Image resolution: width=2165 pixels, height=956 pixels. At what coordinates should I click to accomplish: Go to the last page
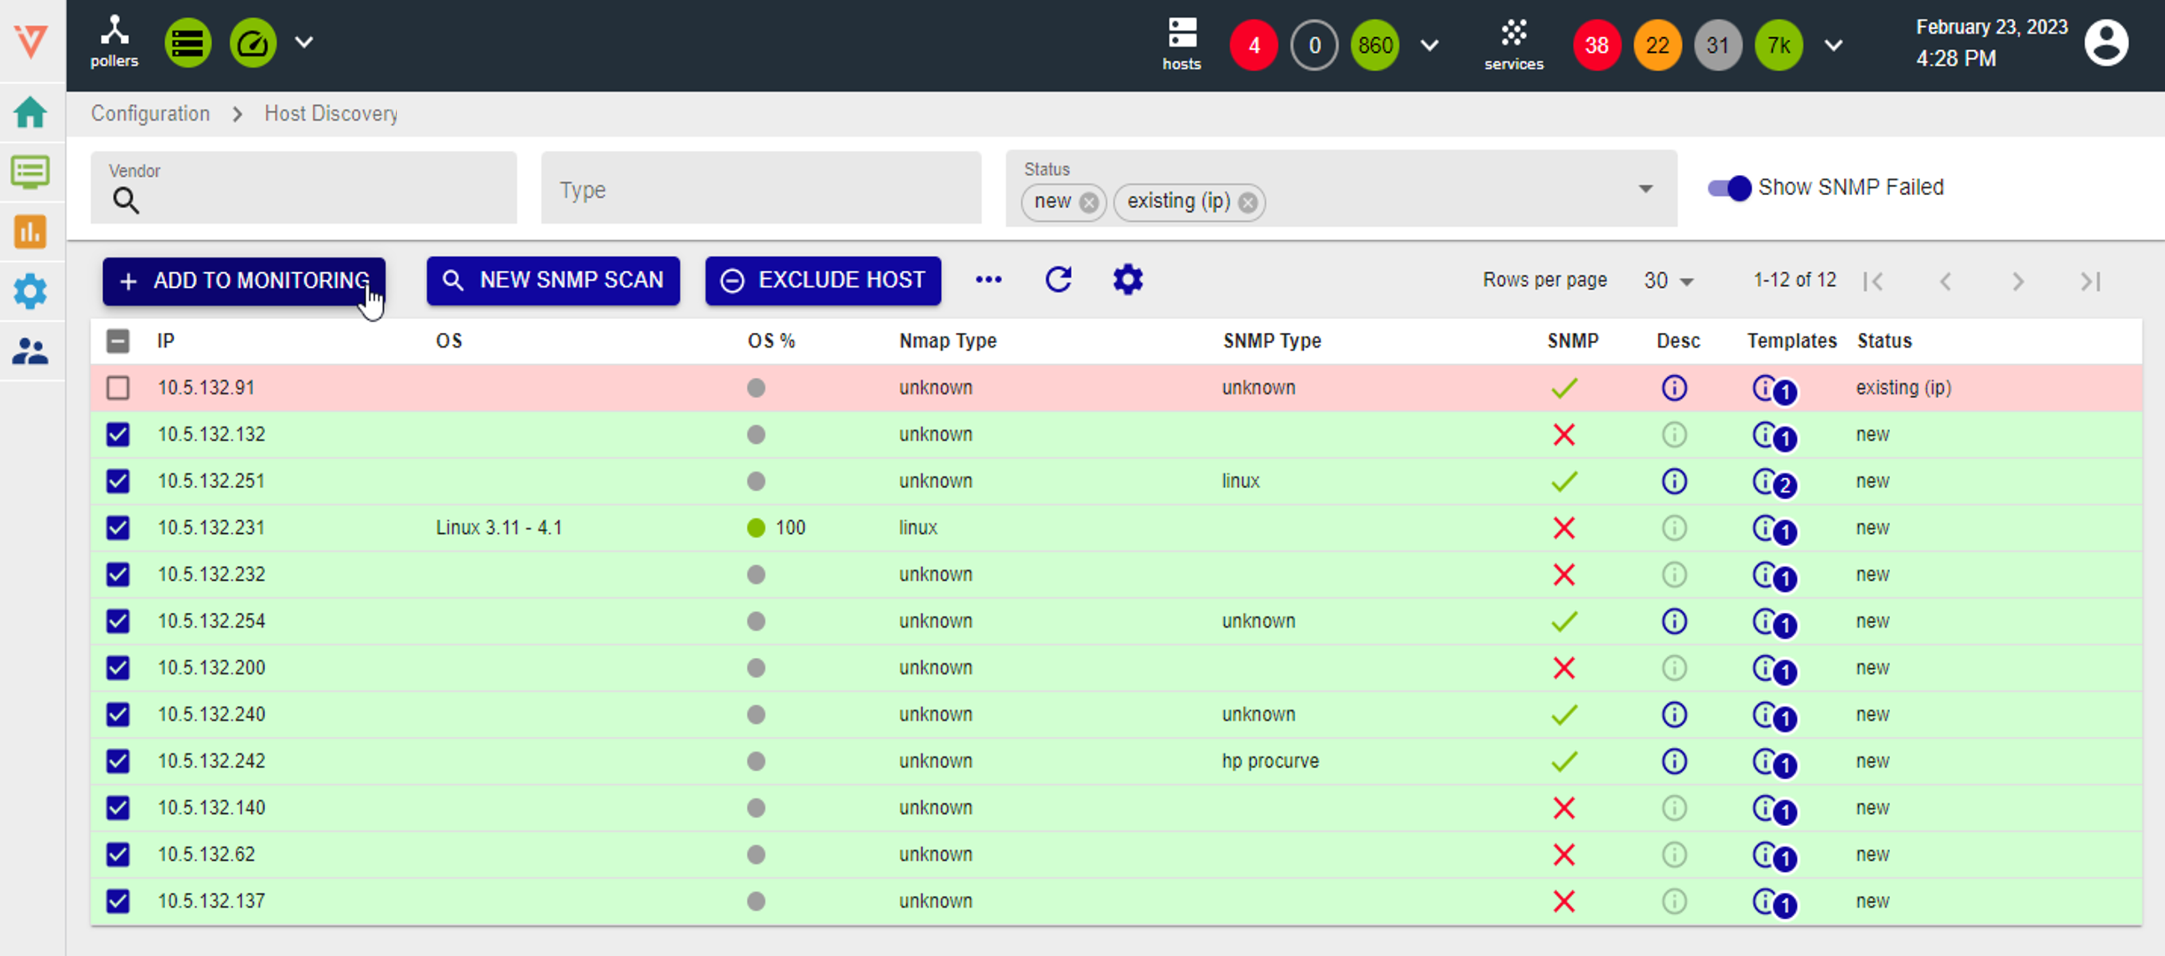2090,281
